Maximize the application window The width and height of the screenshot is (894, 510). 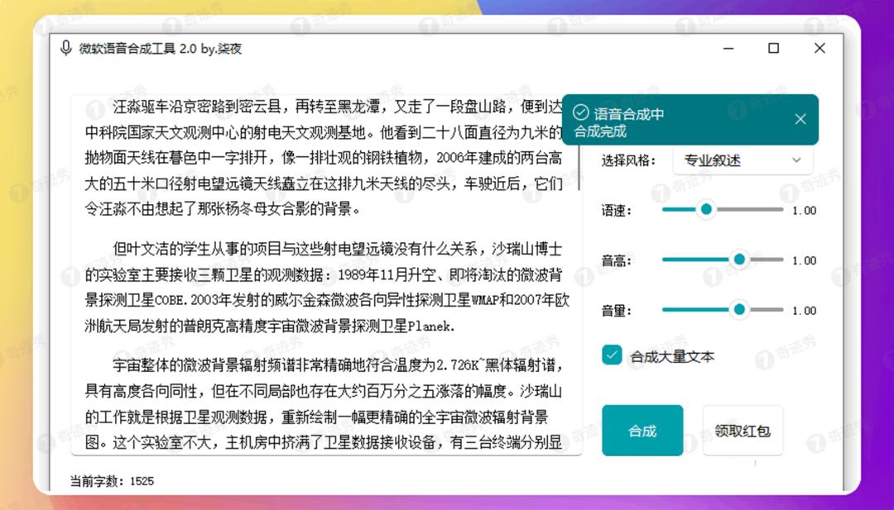click(773, 49)
